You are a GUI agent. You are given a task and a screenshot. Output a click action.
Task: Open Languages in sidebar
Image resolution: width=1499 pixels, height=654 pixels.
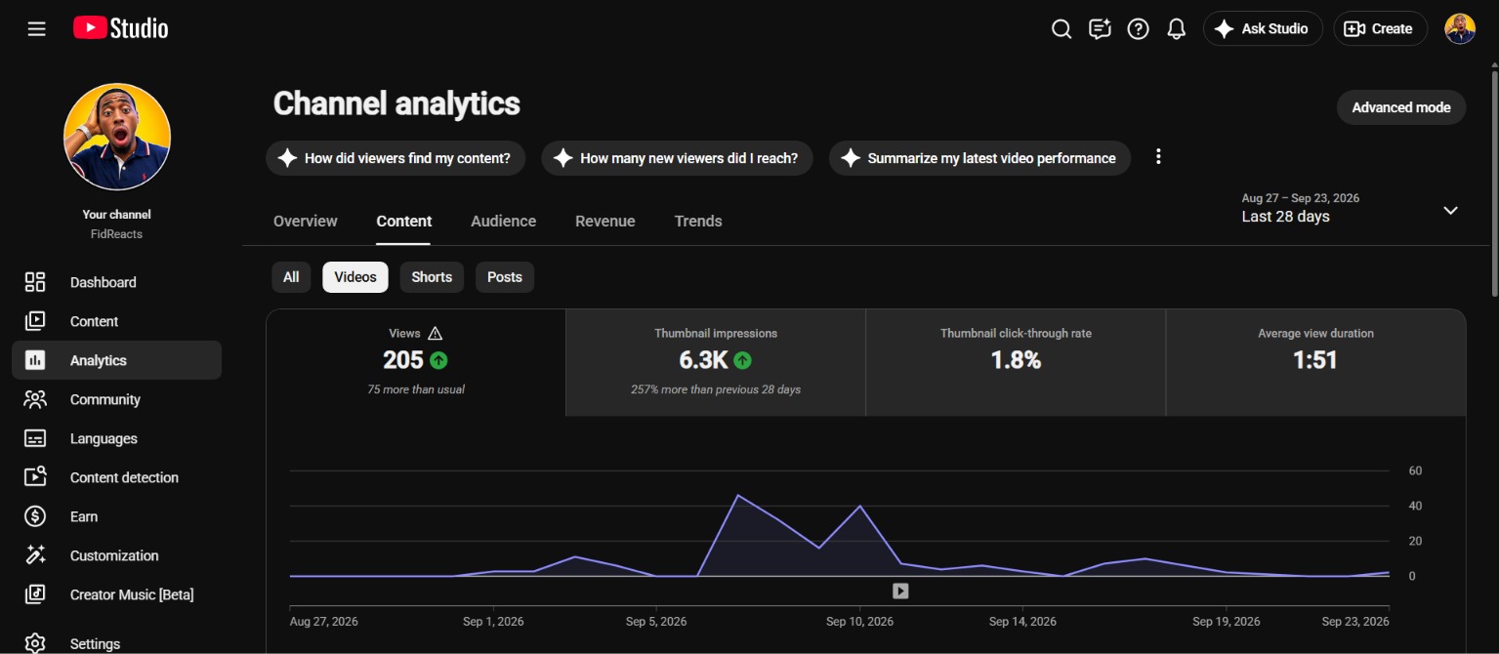coord(116,438)
